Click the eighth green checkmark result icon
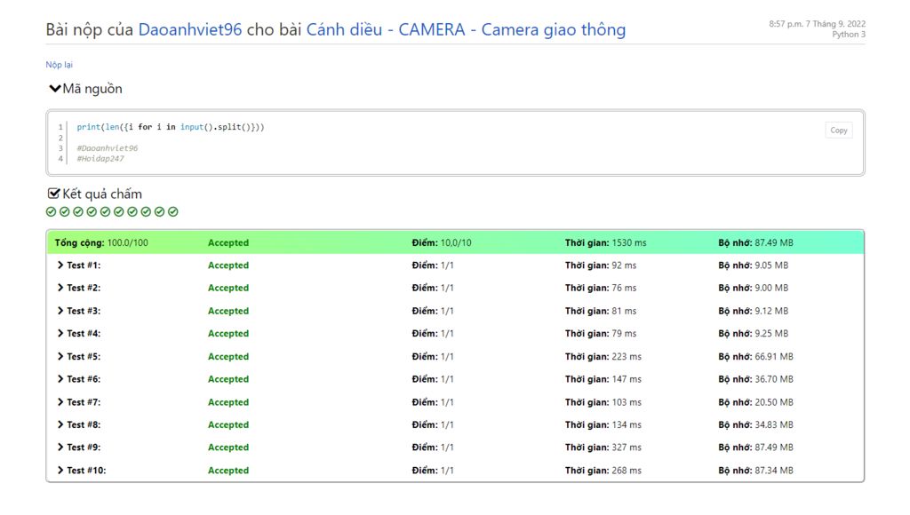Screen dimensions: 910x515 pyautogui.click(x=147, y=211)
